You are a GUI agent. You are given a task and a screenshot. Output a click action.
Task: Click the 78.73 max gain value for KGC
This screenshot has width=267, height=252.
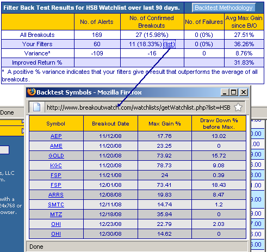tap(164, 166)
